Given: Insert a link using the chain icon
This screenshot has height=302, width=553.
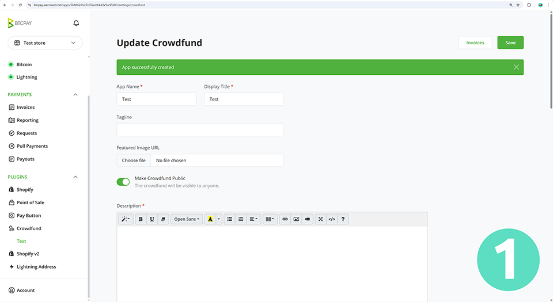Looking at the screenshot, I should [x=285, y=219].
